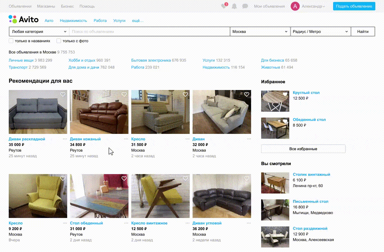Favorite the Кресло винтажное listing heart
This screenshot has height=252, width=384.
click(185, 179)
